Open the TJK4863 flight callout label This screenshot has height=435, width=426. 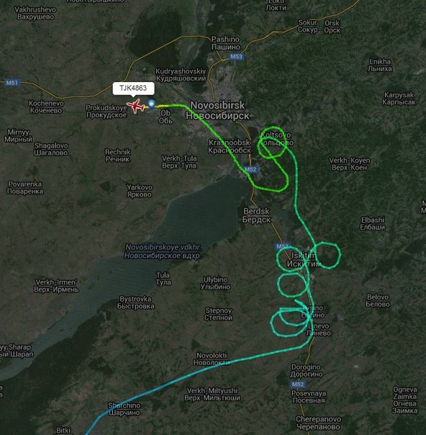tap(133, 89)
